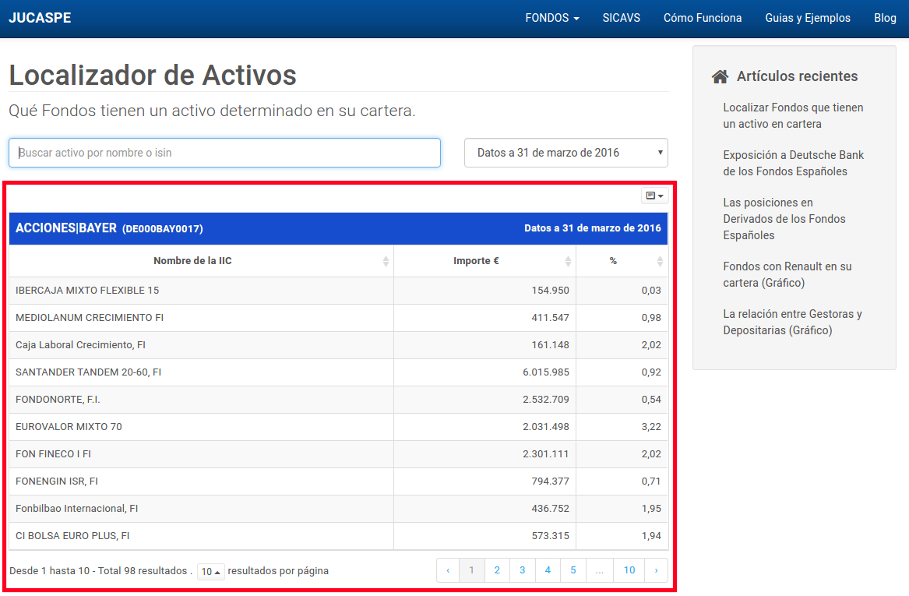Open the FONDOS dropdown menu
The image size is (909, 596).
552,18
